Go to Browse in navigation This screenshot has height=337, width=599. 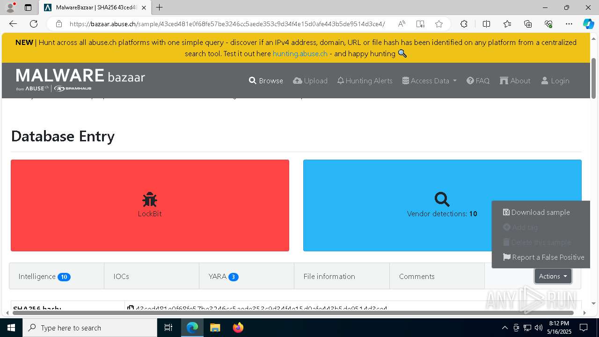coord(266,81)
